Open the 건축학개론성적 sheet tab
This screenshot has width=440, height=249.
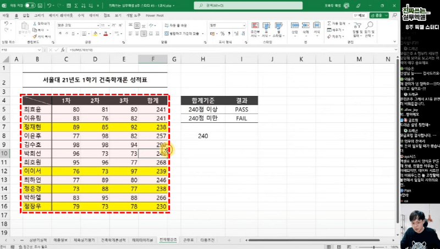[113, 240]
